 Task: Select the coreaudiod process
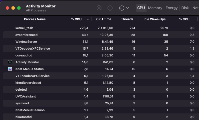[x=24, y=55]
